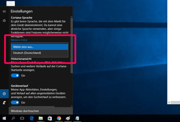The image size is (180, 122).
Task: Click the taskbar search magnifier icon
Action: [x=13, y=118]
